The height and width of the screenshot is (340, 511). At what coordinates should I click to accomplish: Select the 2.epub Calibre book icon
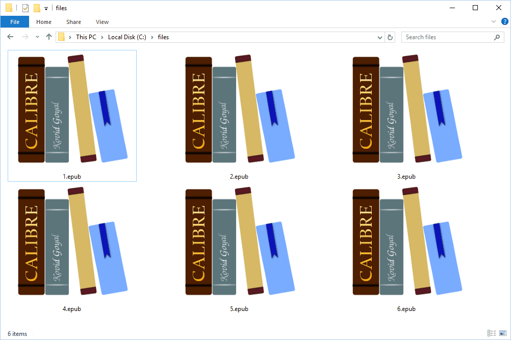coord(239,109)
